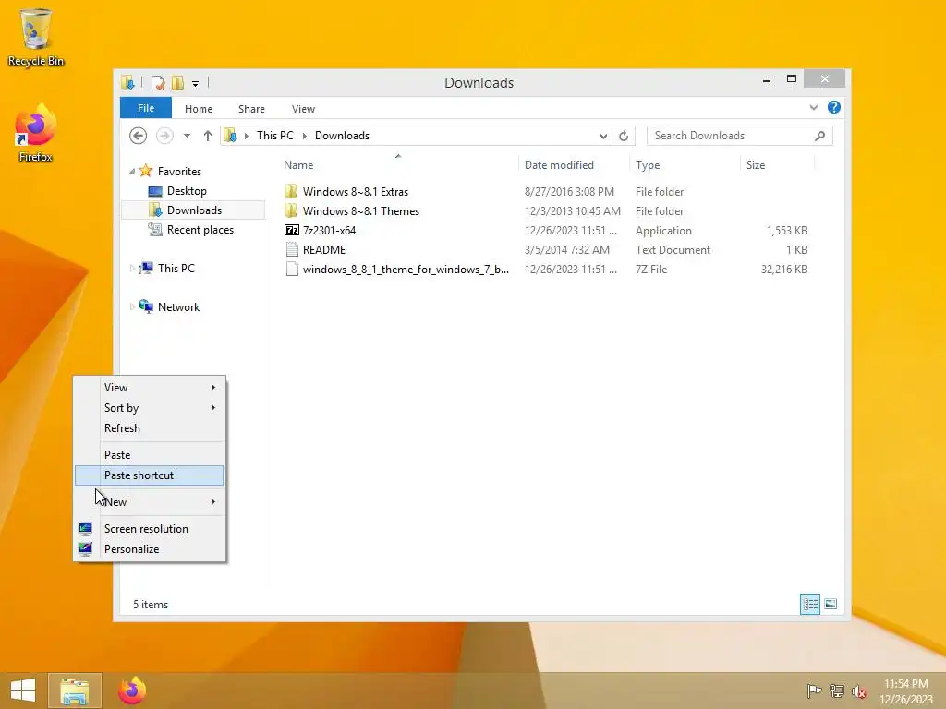The height and width of the screenshot is (709, 946).
Task: Expand the ribbon with the chevron
Action: [813, 107]
